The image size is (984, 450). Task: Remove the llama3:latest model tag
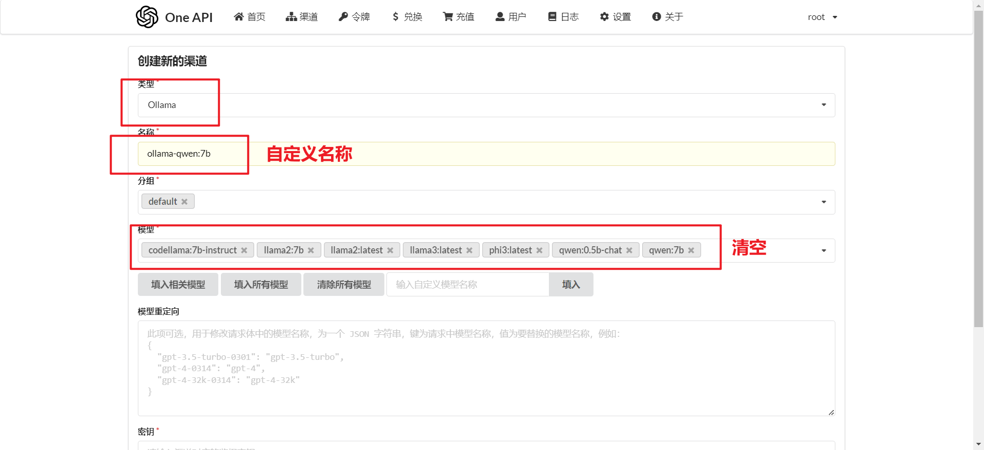click(469, 250)
